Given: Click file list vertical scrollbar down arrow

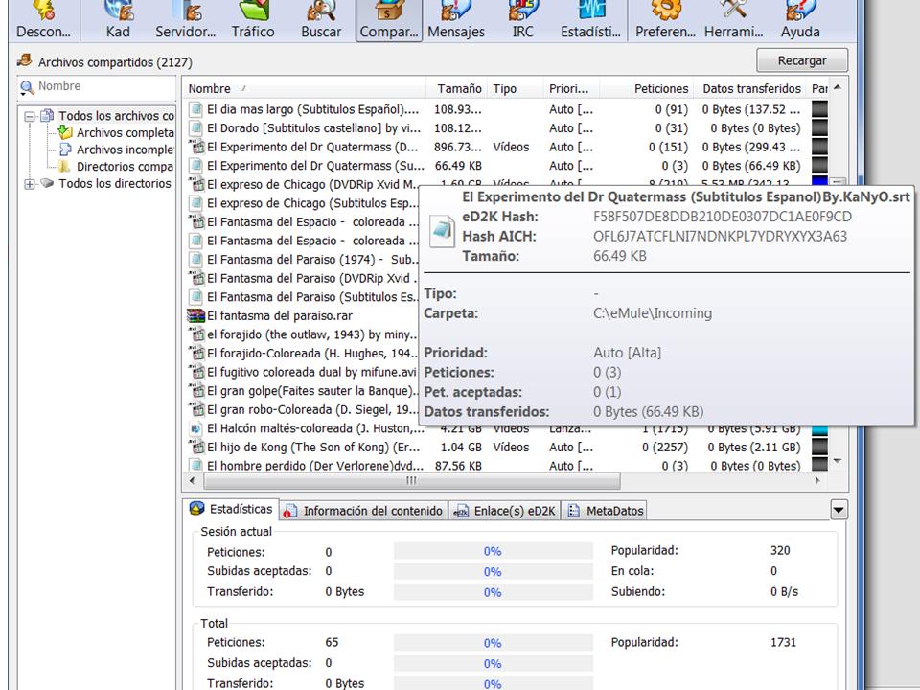Looking at the screenshot, I should pyautogui.click(x=838, y=461).
